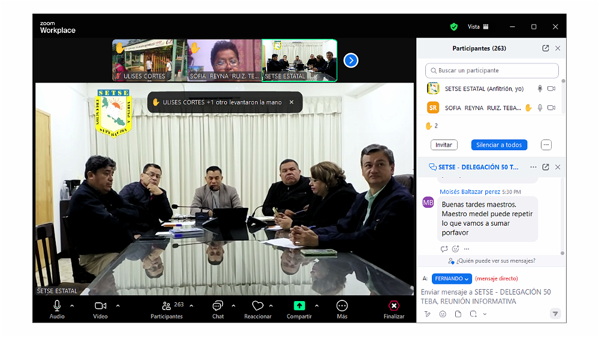Expand the audio options arrow beside Audio
This screenshot has width=599, height=337.
coord(72,306)
